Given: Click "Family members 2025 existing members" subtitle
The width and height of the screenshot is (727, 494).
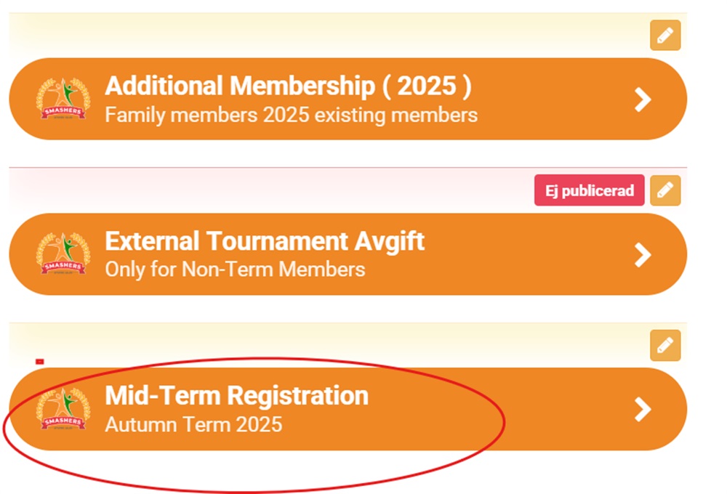Looking at the screenshot, I should click(x=291, y=115).
